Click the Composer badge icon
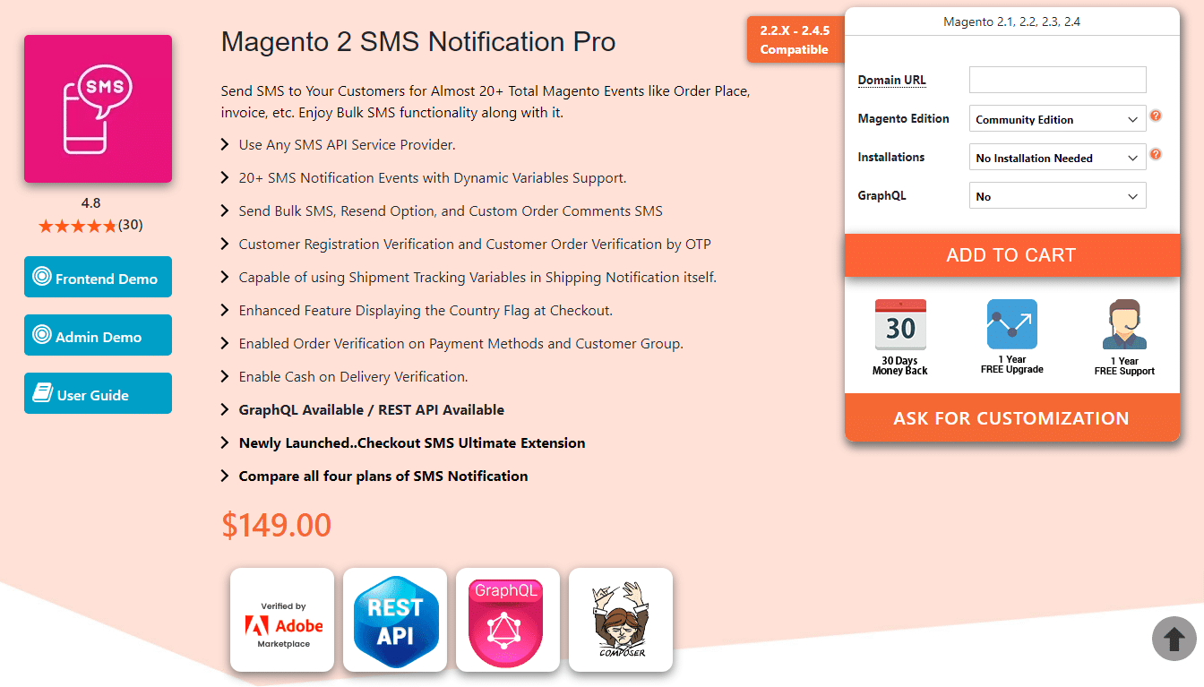 coord(621,620)
